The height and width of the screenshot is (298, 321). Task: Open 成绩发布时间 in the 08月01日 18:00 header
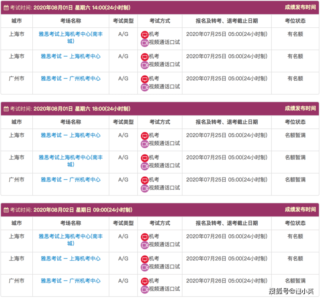300,109
